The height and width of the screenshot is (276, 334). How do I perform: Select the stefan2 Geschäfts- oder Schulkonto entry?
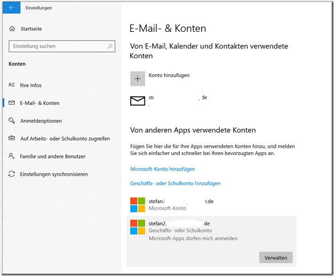[211, 241]
